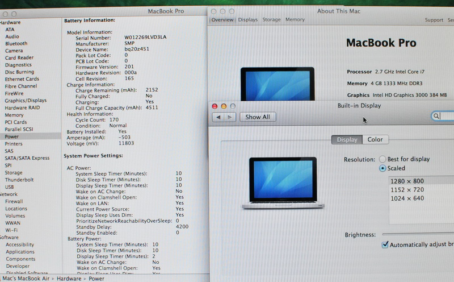Select Storage in the System Information sidebar
This screenshot has height=282, width=454.
click(13, 173)
